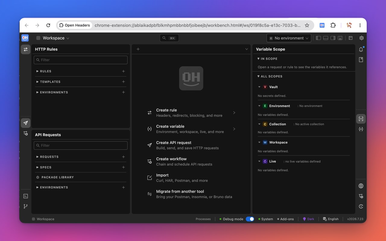
Task: Select the API Requests paper plane sidebar icon
Action: point(26,123)
